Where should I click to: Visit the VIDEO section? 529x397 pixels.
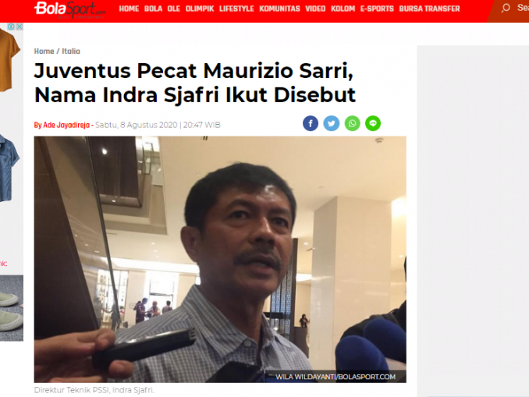pyautogui.click(x=315, y=9)
